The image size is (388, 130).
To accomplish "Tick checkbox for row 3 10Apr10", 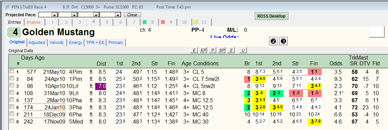I will (11, 85).
